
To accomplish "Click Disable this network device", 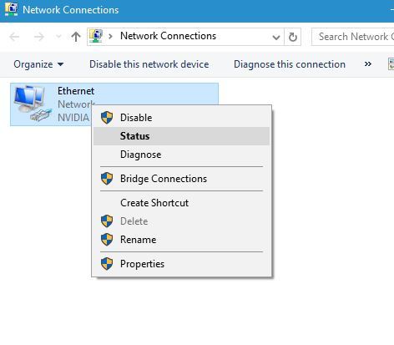I will click(149, 64).
